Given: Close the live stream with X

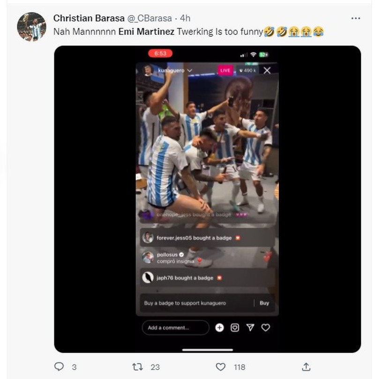Looking at the screenshot, I should pyautogui.click(x=267, y=70).
